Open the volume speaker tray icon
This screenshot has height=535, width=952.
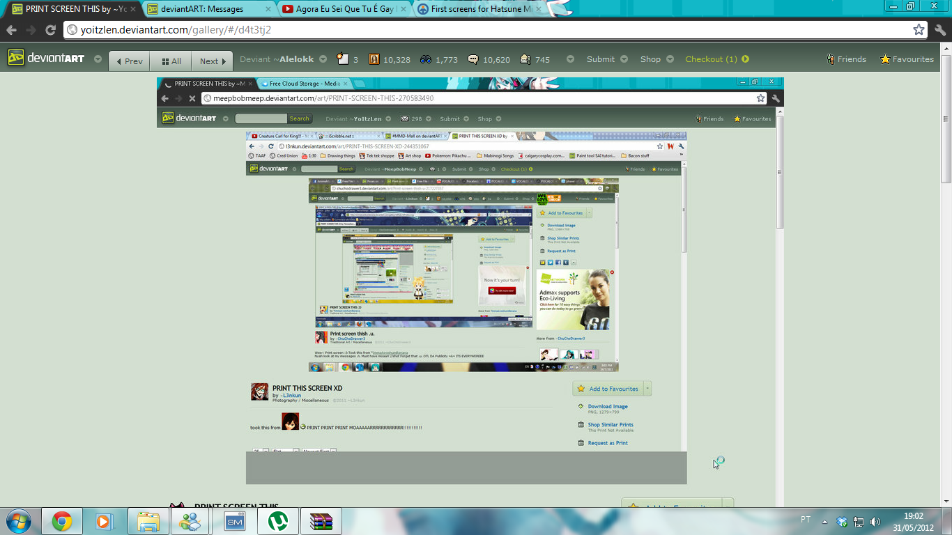875,521
